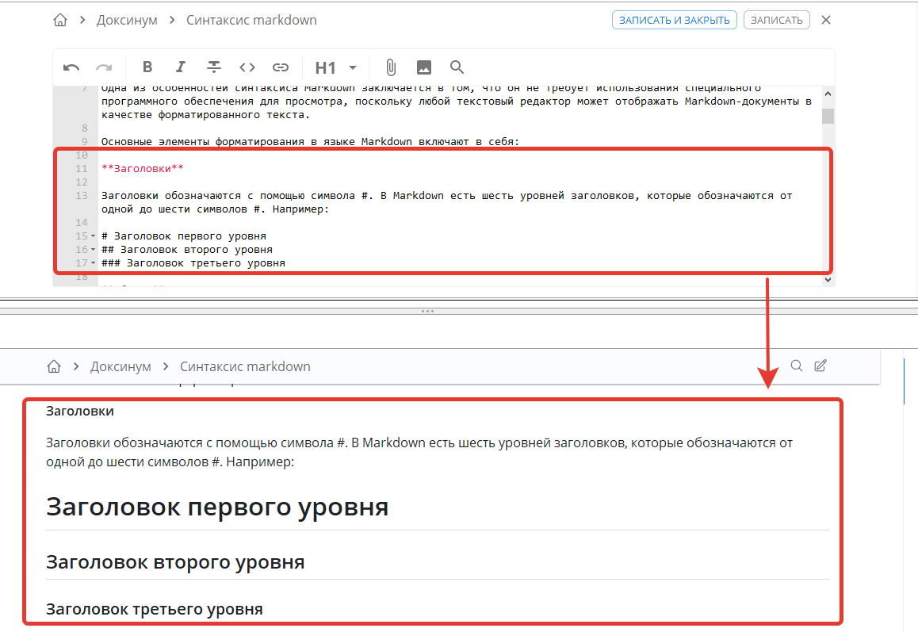Open the heading level dropdown arrow
The height and width of the screenshot is (632, 918).
pyautogui.click(x=353, y=67)
